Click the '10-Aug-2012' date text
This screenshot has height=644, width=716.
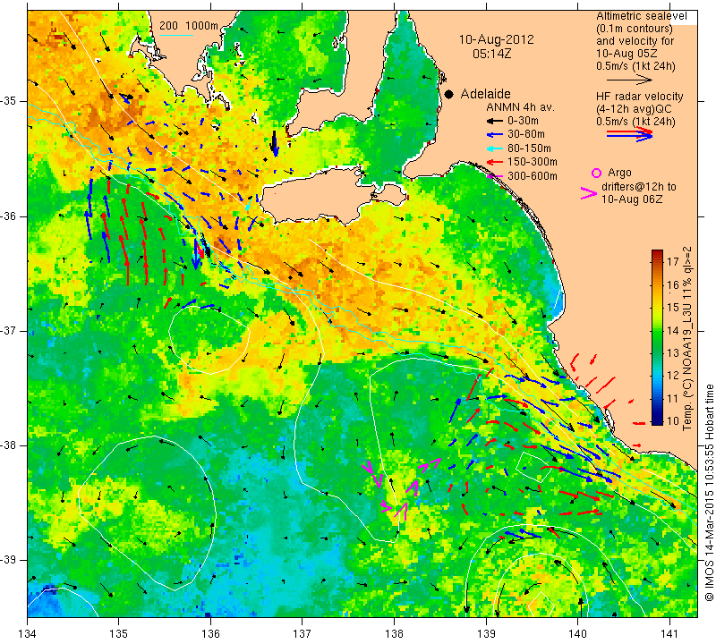tap(496, 39)
